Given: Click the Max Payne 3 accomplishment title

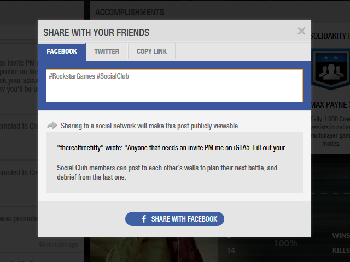Looking at the screenshot, I should pos(330,105).
